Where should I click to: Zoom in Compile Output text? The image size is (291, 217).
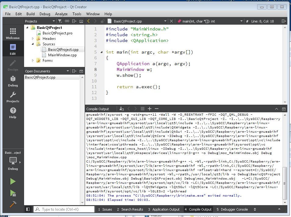(x=150, y=109)
